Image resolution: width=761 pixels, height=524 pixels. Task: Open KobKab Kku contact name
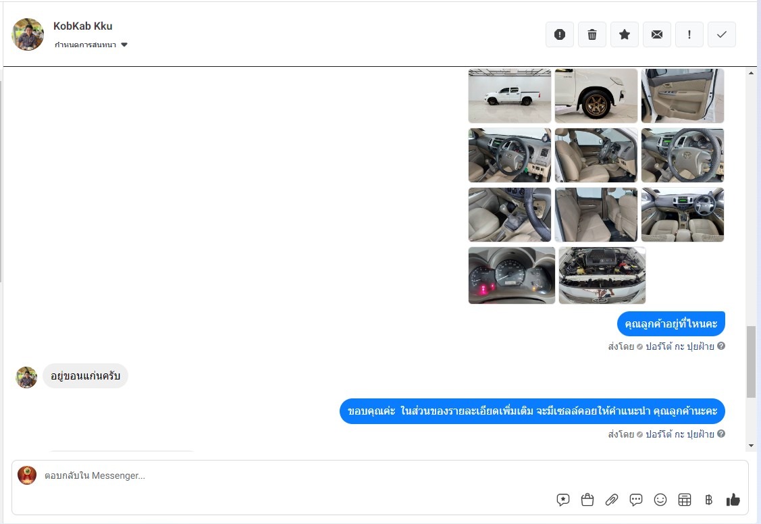coord(83,26)
